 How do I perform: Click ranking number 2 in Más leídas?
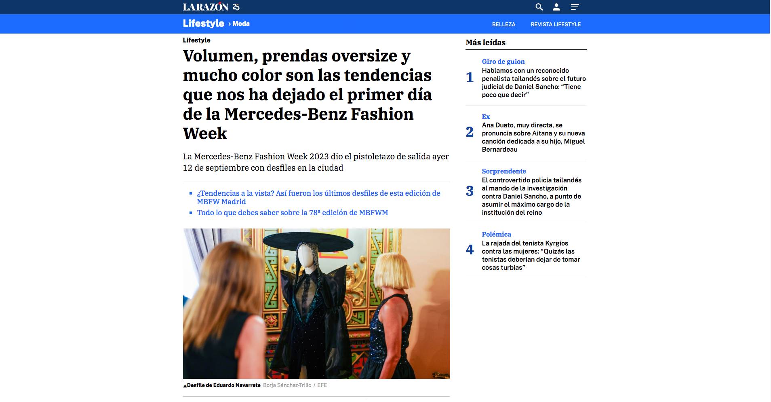pyautogui.click(x=470, y=131)
